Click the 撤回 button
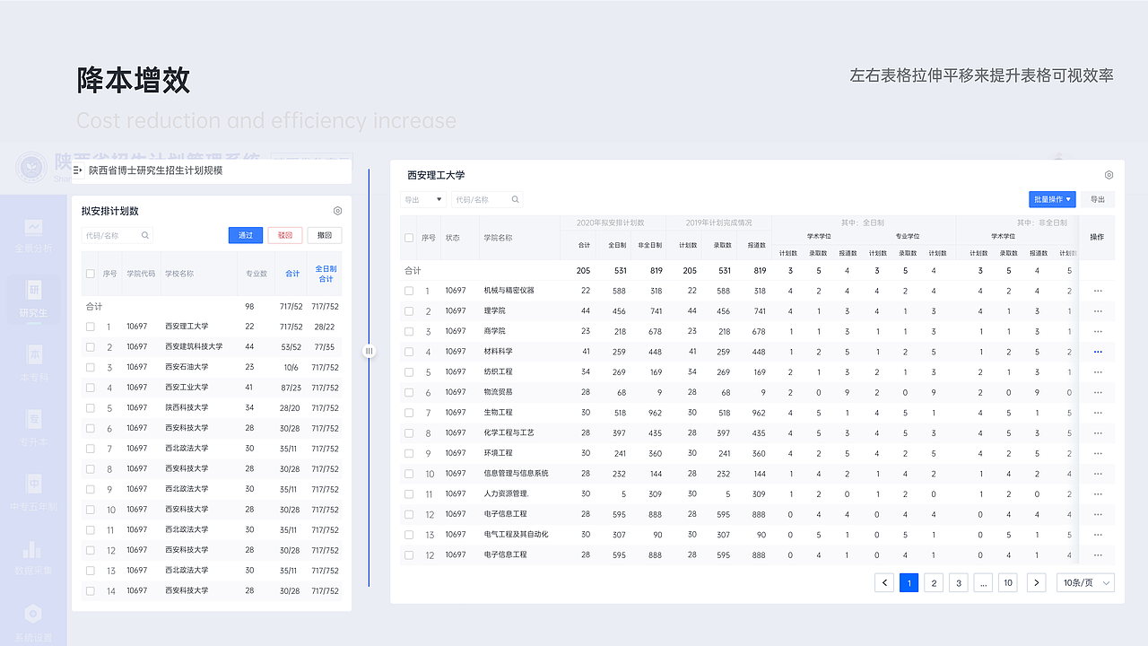Screen dimensions: 1148x646 325,235
